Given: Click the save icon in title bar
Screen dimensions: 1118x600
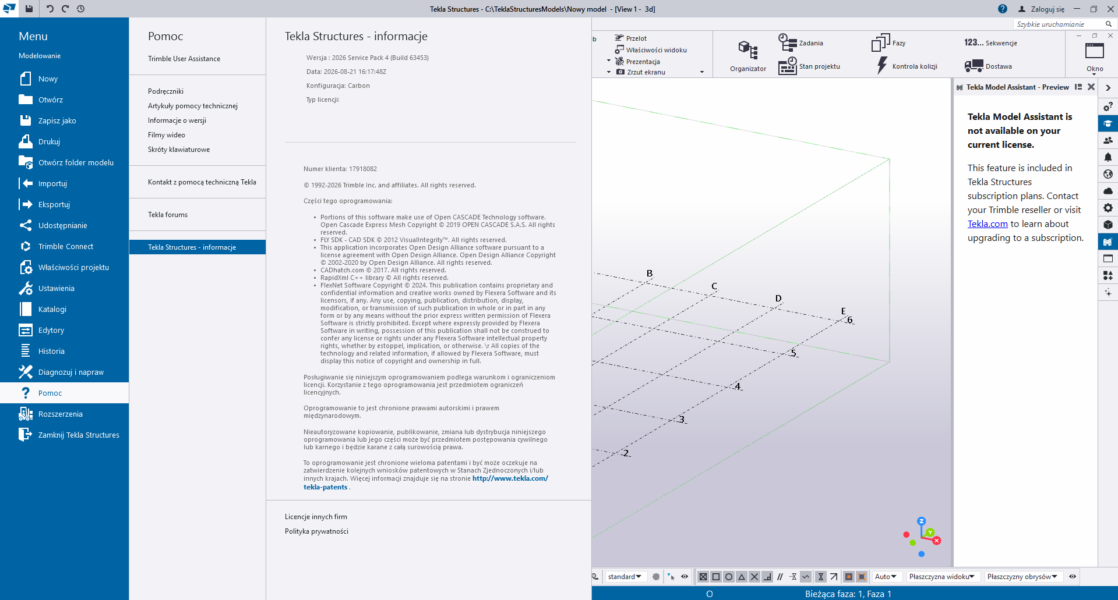Looking at the screenshot, I should (29, 9).
